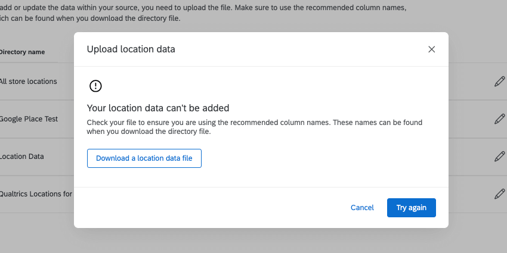The height and width of the screenshot is (253, 507).
Task: Select the Qualtrics Locations directory row
Action: pos(36,193)
